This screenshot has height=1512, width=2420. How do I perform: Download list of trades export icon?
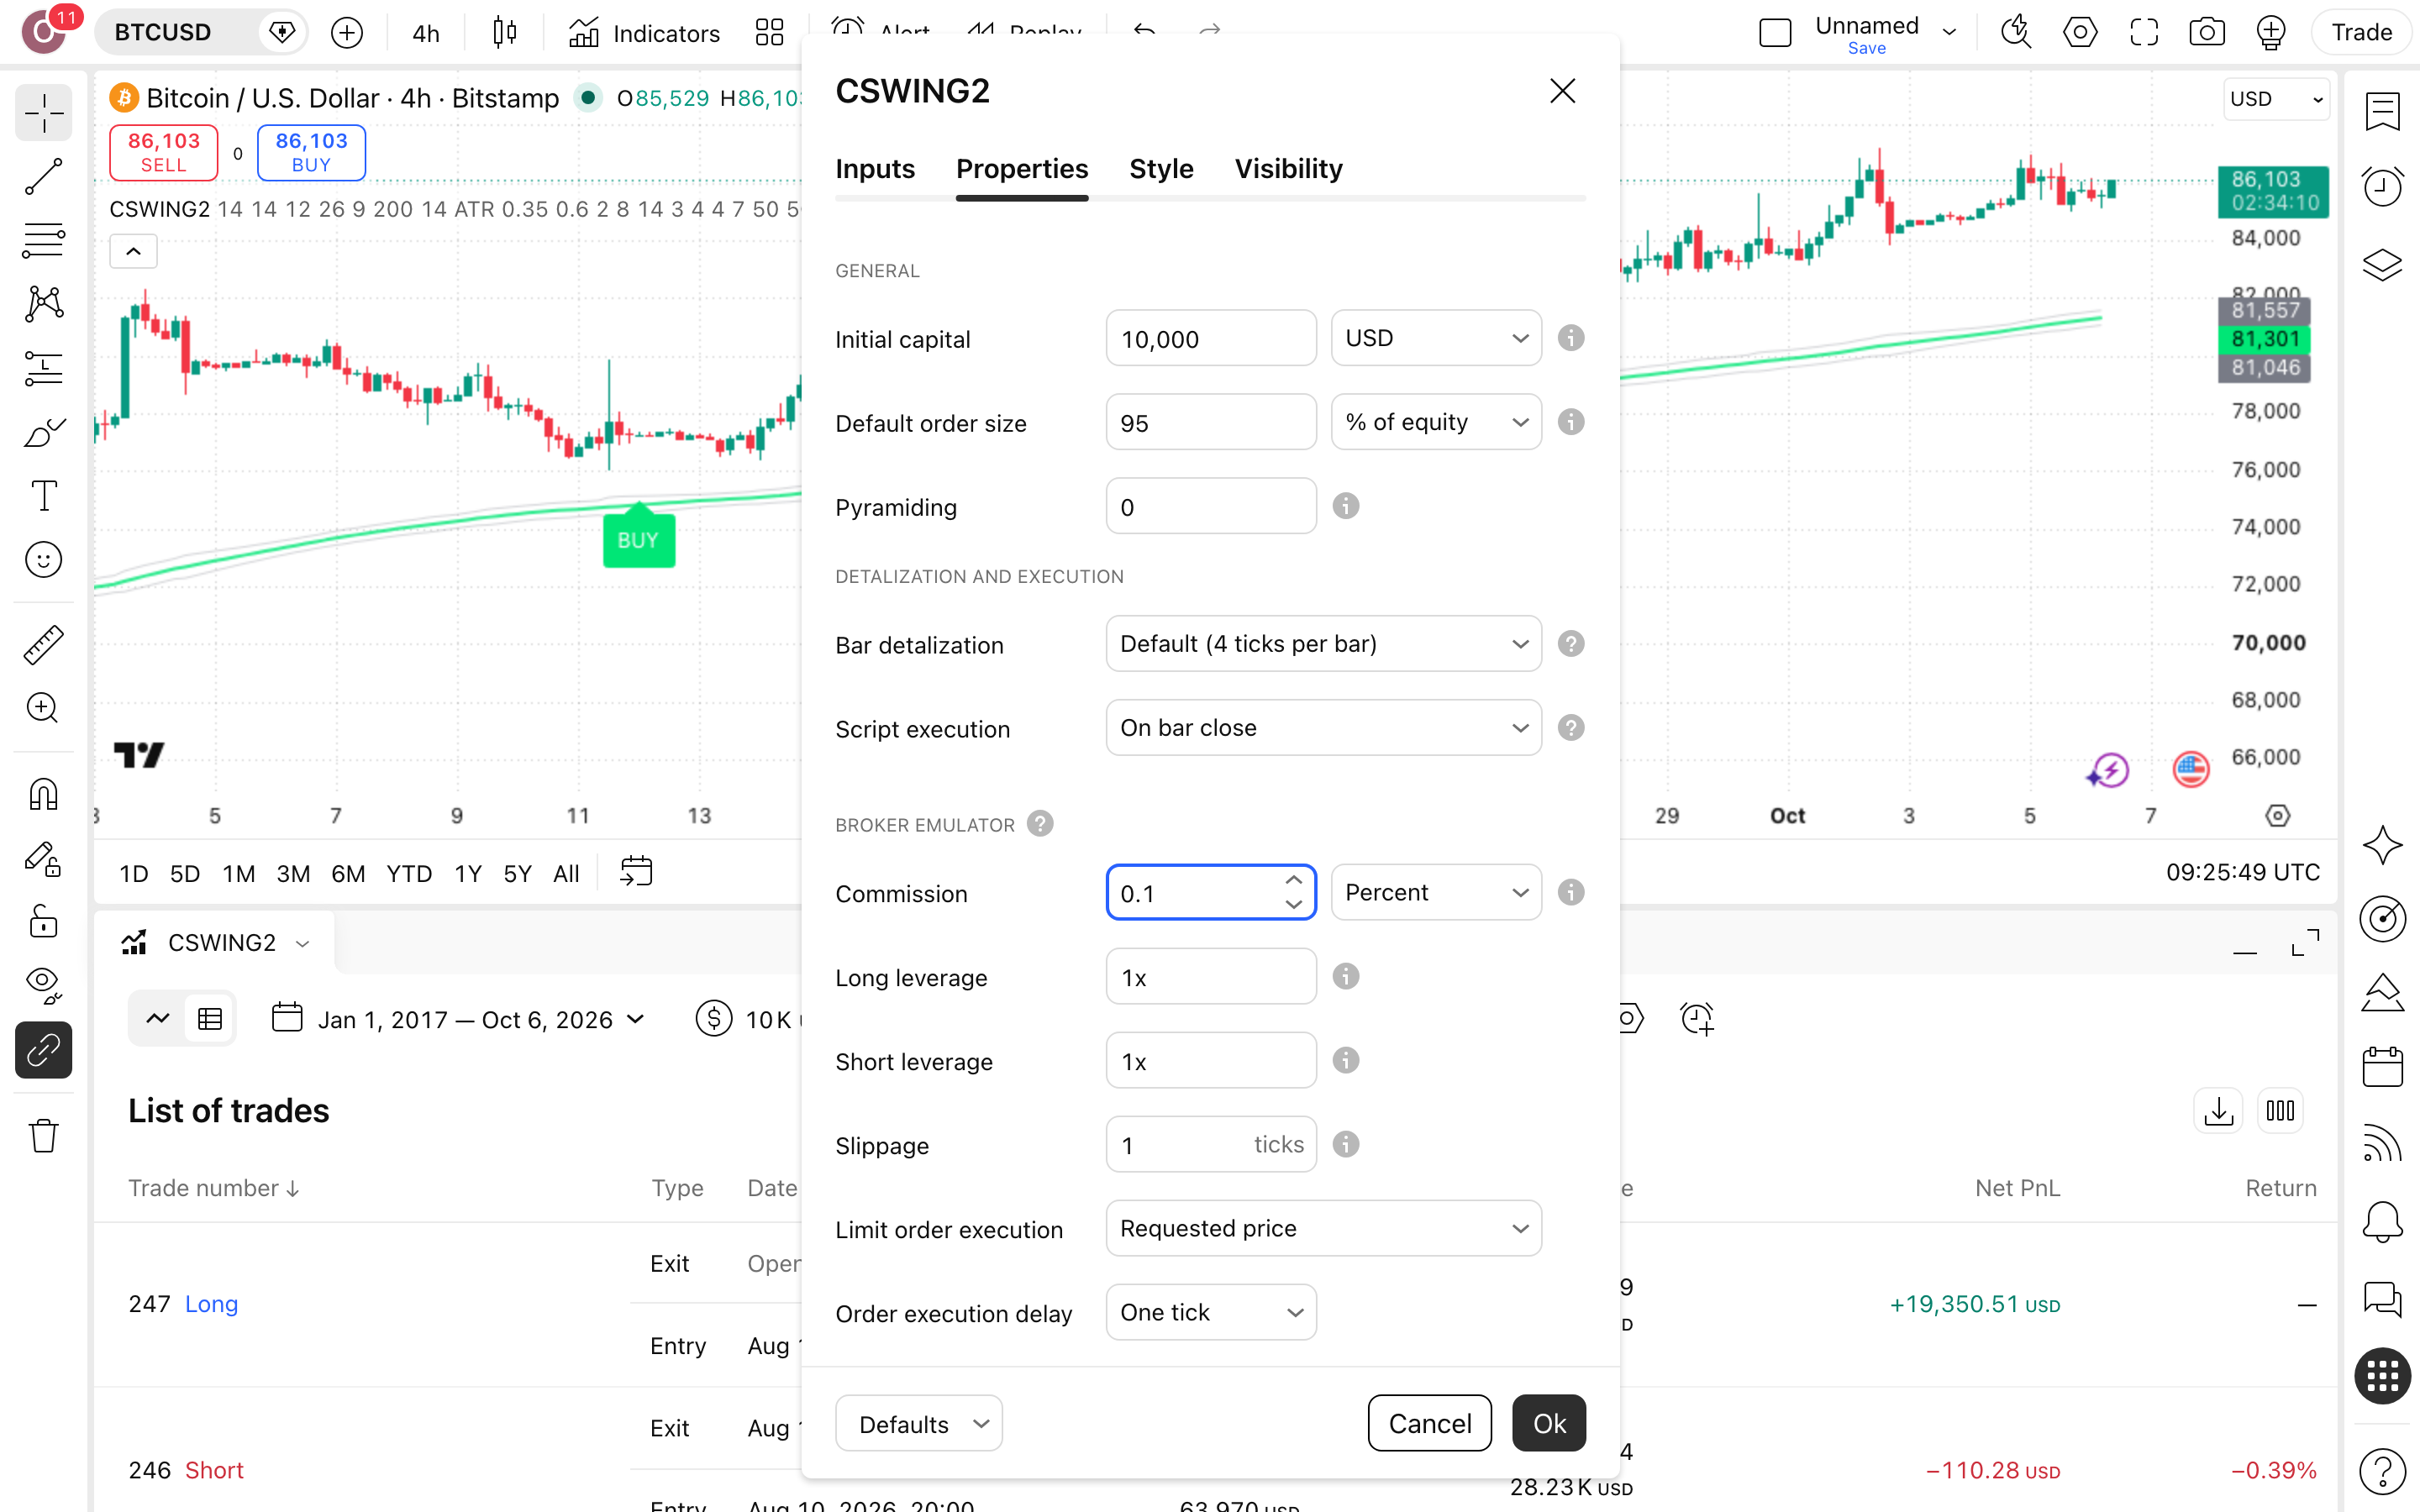2218,1111
